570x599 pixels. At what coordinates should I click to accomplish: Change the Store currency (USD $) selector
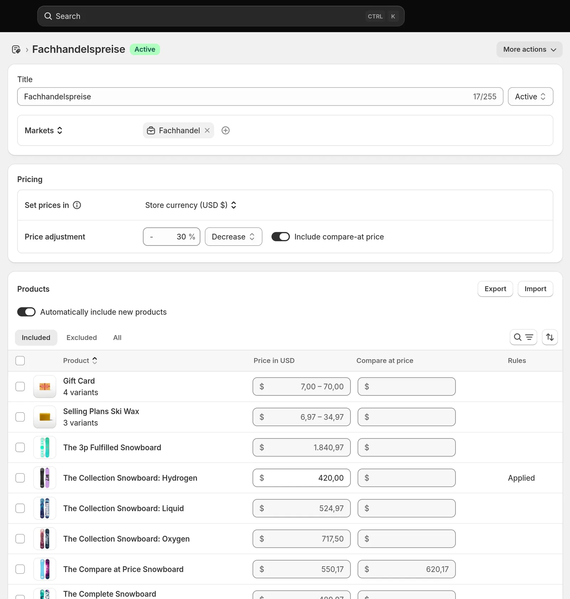click(191, 205)
